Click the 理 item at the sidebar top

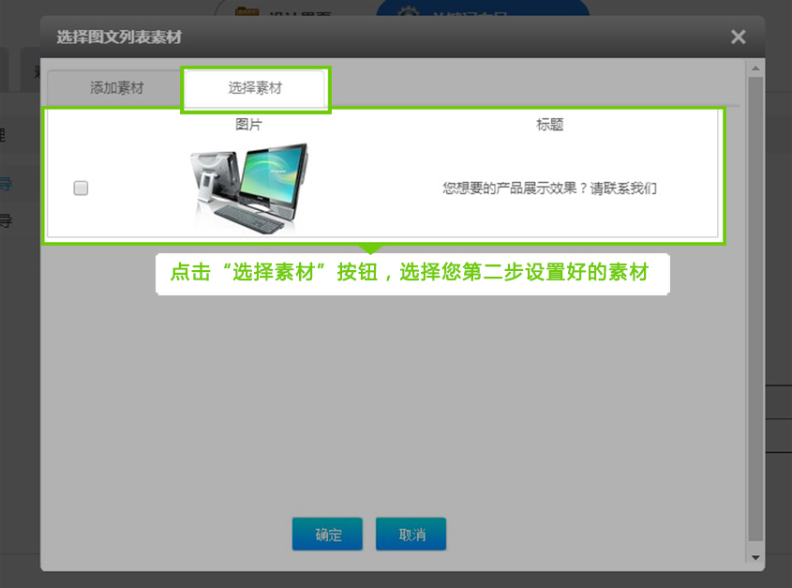click(x=4, y=135)
